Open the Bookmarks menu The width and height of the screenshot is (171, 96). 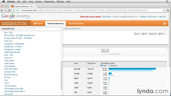(49, 1)
